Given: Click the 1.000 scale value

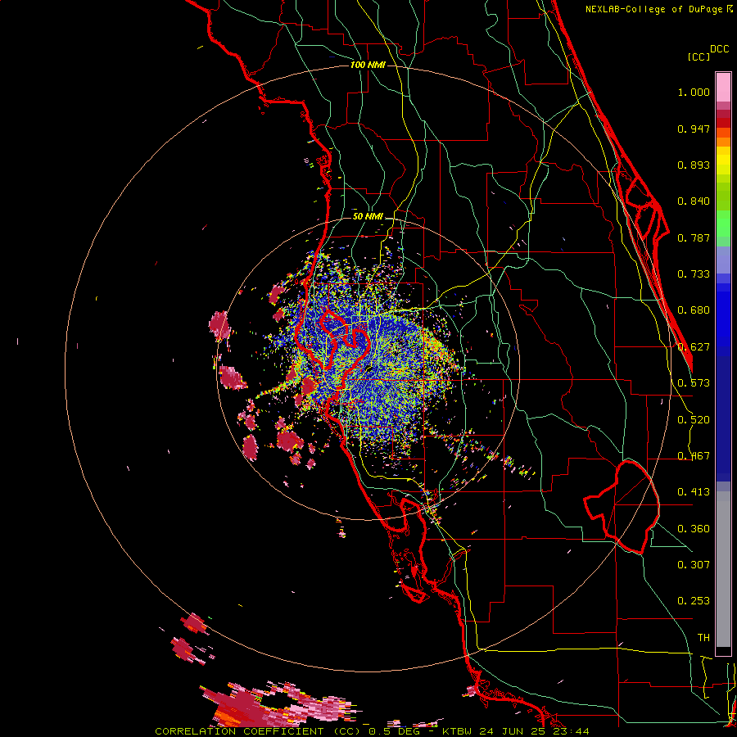Looking at the screenshot, I should point(694,92).
